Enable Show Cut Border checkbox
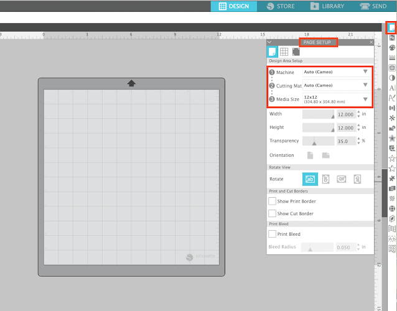The width and height of the screenshot is (397, 311). tap(272, 213)
